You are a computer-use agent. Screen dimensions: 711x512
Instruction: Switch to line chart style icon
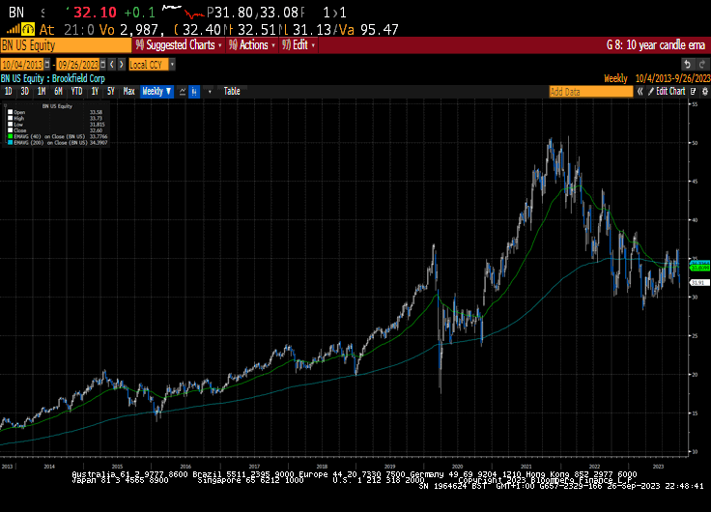[x=183, y=92]
